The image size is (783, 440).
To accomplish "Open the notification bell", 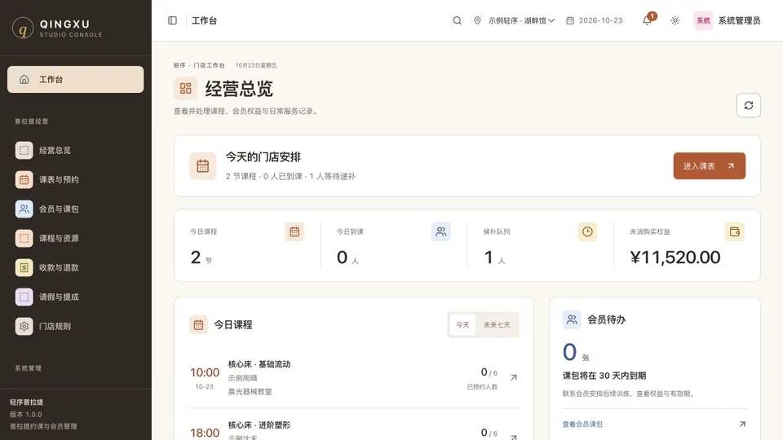I will point(647,20).
